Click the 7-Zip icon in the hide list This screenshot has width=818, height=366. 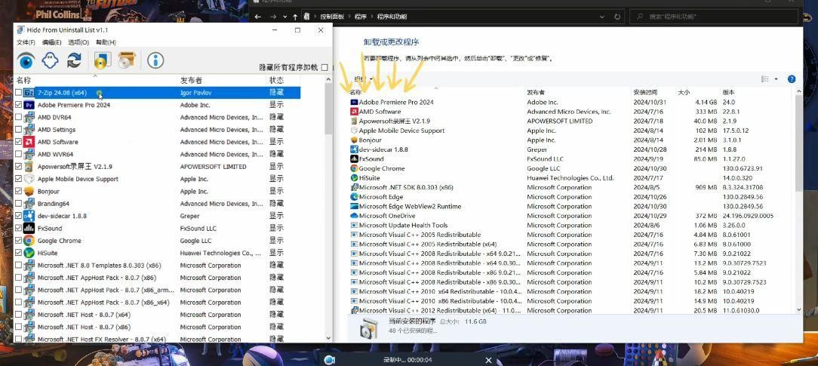pos(29,92)
